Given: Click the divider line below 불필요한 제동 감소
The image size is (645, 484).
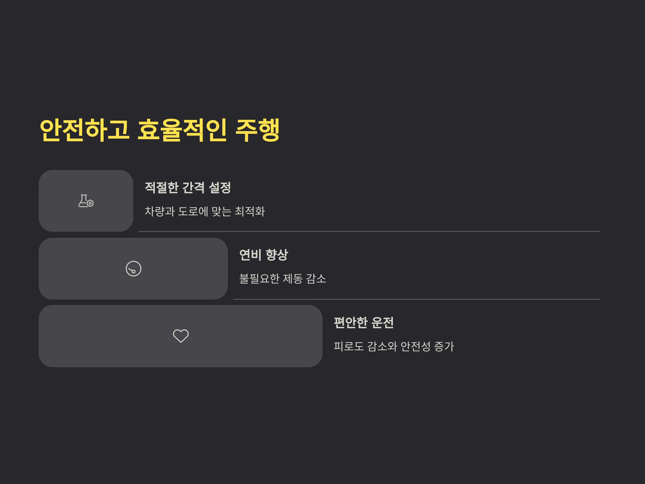Looking at the screenshot, I should point(417,299).
